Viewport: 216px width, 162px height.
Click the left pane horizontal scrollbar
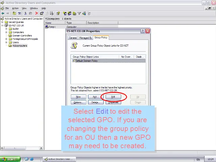tap(22, 148)
